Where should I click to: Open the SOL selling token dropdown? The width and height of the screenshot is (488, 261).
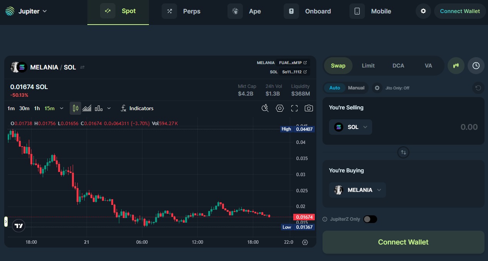point(351,127)
